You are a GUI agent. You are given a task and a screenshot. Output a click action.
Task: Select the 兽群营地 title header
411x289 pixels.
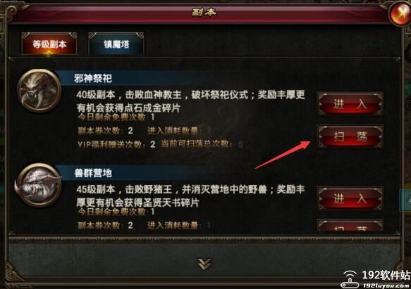tap(93, 173)
